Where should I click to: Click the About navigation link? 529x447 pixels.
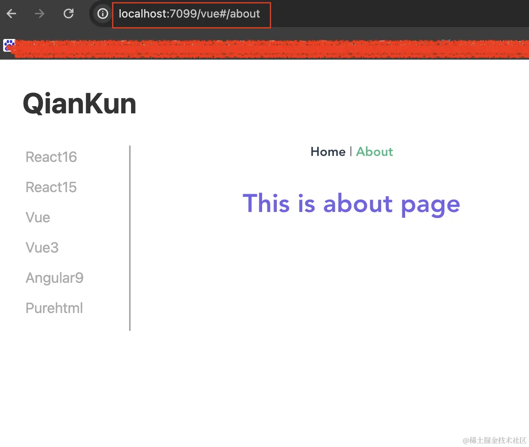374,152
